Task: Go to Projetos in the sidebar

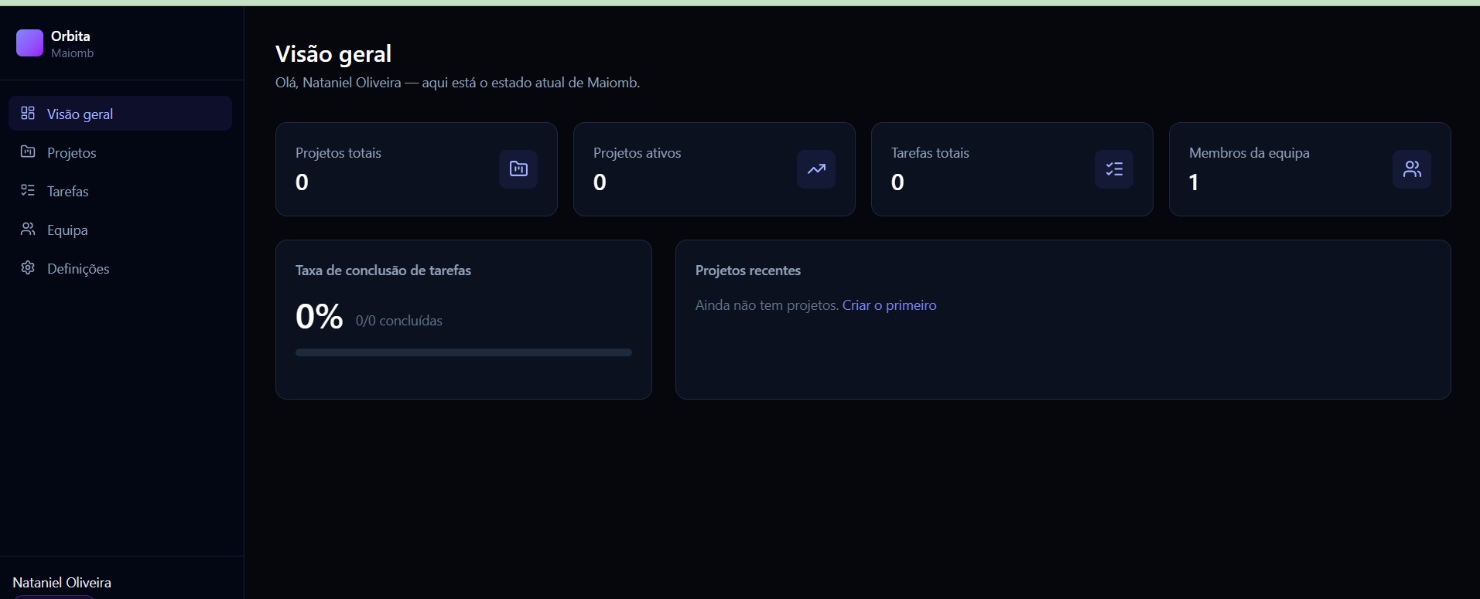Action: click(x=120, y=152)
